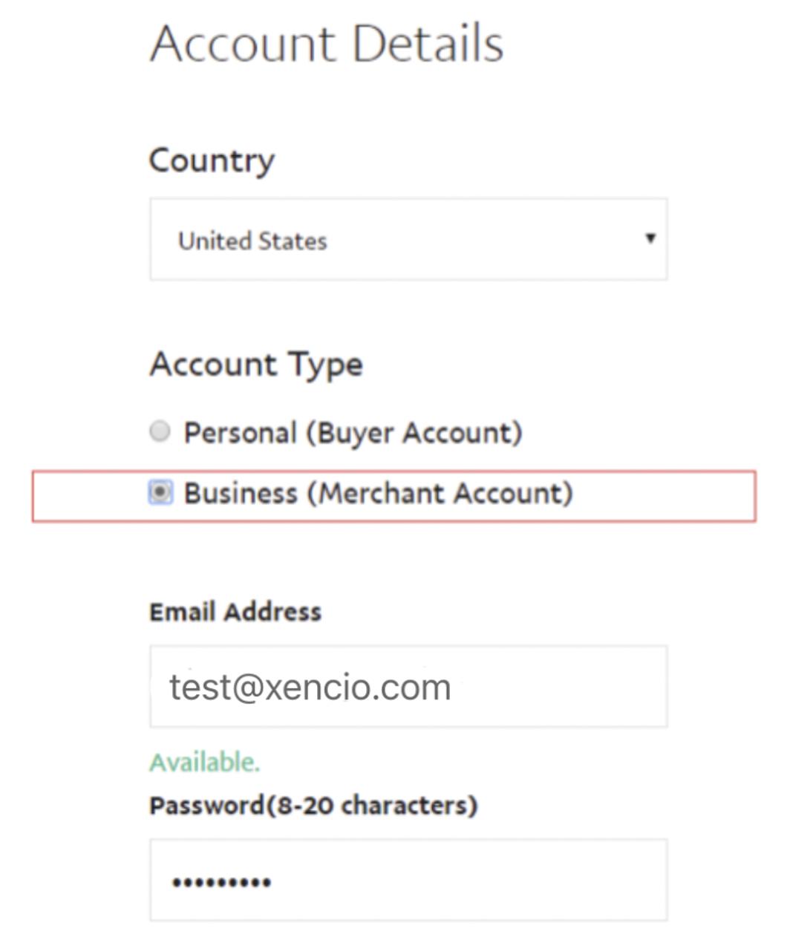Click the United States text in Country selector
The width and height of the screenshot is (787, 937).
(252, 241)
